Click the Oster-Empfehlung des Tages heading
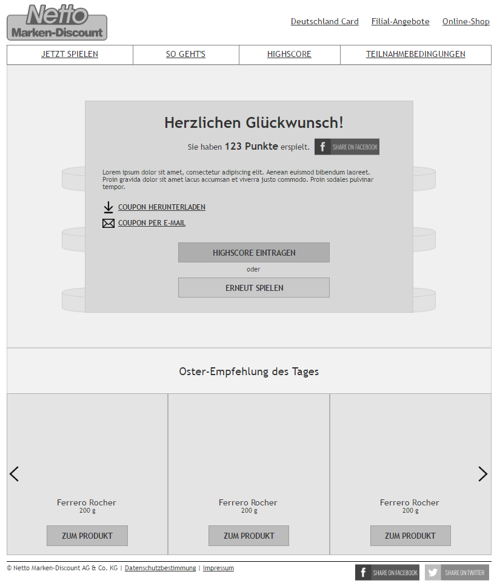Screen dimensions: 497x583 click(248, 371)
